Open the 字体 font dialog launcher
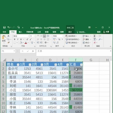The image size is (113, 113). (35, 46)
